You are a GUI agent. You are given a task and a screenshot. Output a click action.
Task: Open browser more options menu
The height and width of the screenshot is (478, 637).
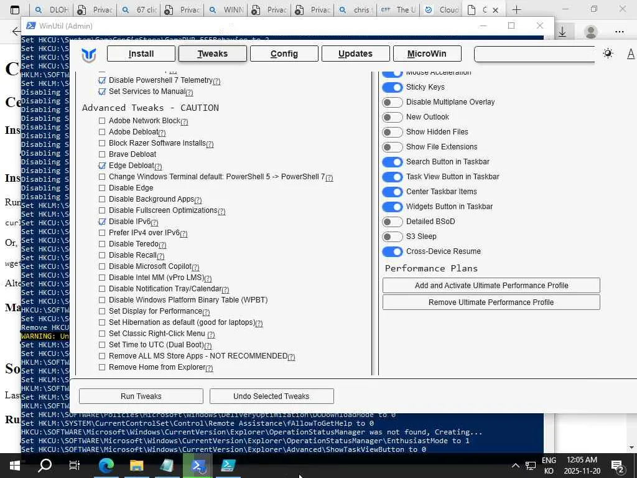(619, 32)
